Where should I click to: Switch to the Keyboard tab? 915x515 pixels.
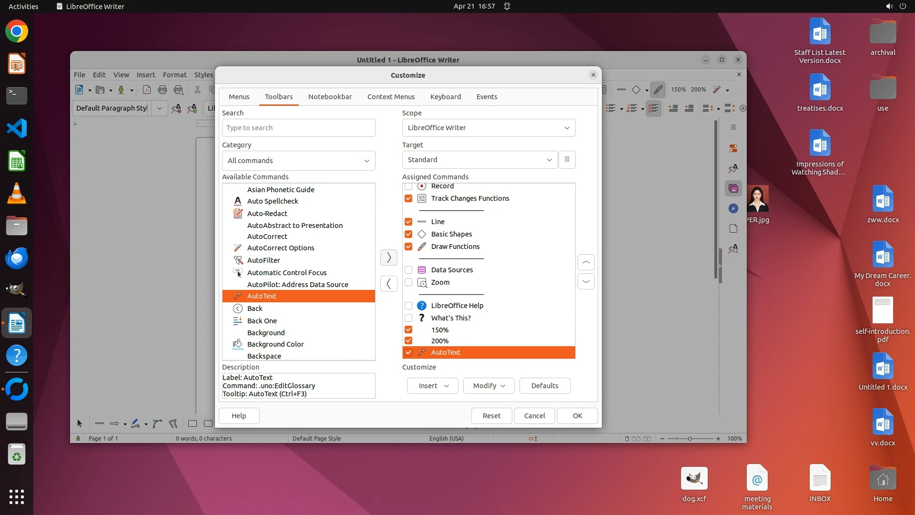point(445,97)
